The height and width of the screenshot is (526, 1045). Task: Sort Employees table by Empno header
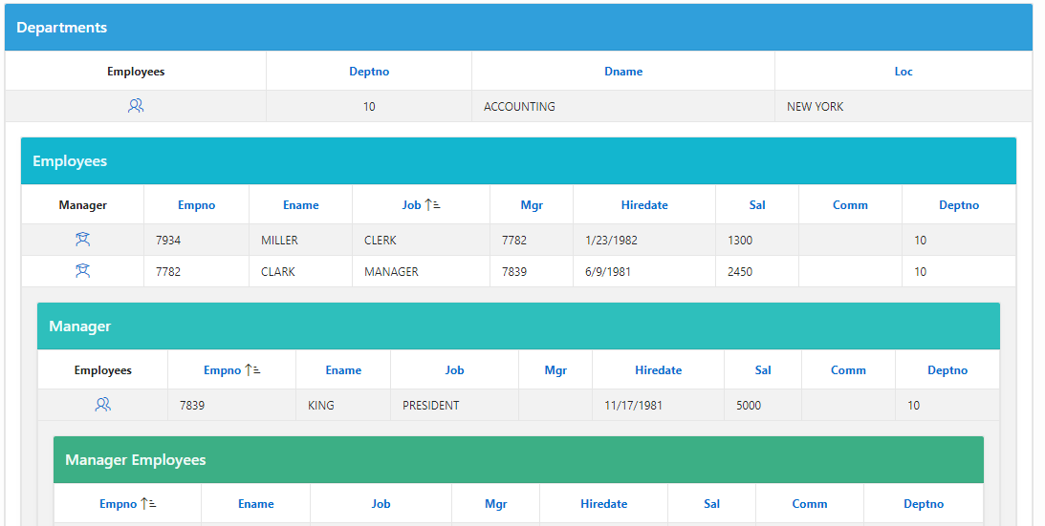[197, 205]
